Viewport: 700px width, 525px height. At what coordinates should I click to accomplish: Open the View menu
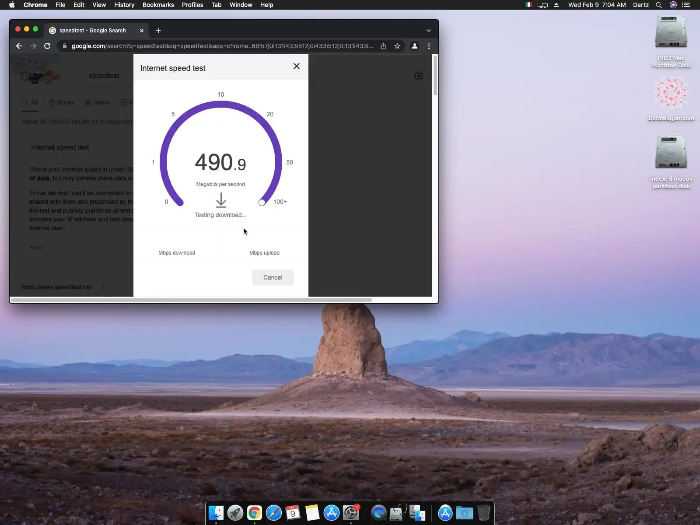point(99,5)
